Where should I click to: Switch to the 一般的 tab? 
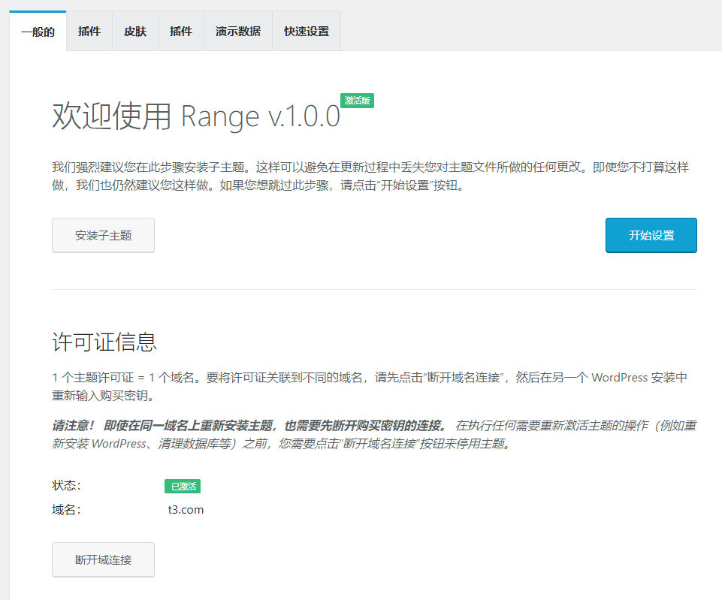click(38, 32)
